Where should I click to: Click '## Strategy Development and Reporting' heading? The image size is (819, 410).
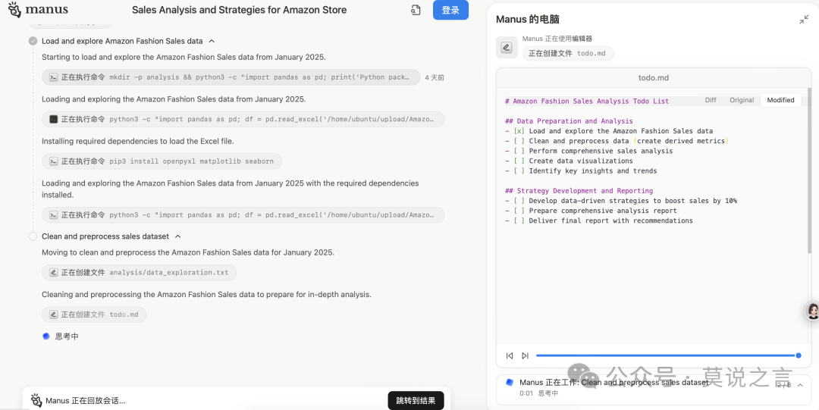coord(579,191)
